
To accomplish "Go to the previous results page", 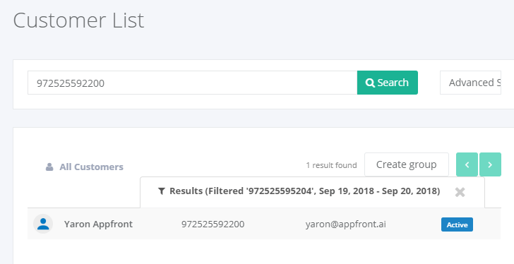I will tap(467, 164).
